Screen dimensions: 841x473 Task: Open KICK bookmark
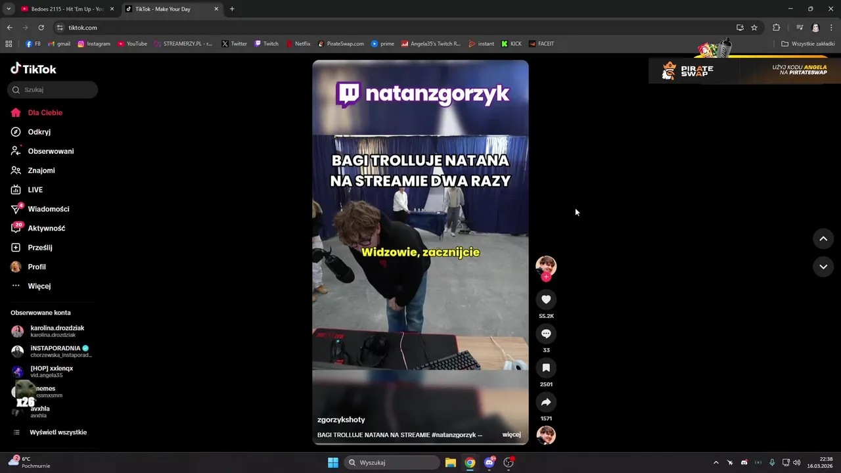click(511, 44)
